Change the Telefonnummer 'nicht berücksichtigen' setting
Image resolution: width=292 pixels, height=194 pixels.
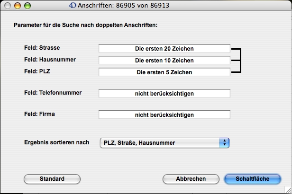pos(164,94)
